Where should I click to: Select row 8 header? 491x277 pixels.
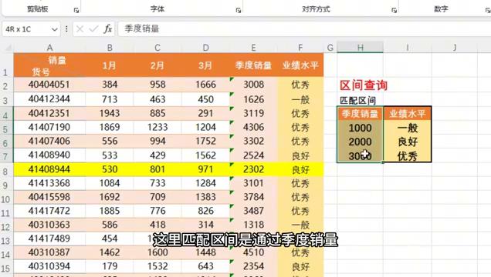[x=7, y=171]
